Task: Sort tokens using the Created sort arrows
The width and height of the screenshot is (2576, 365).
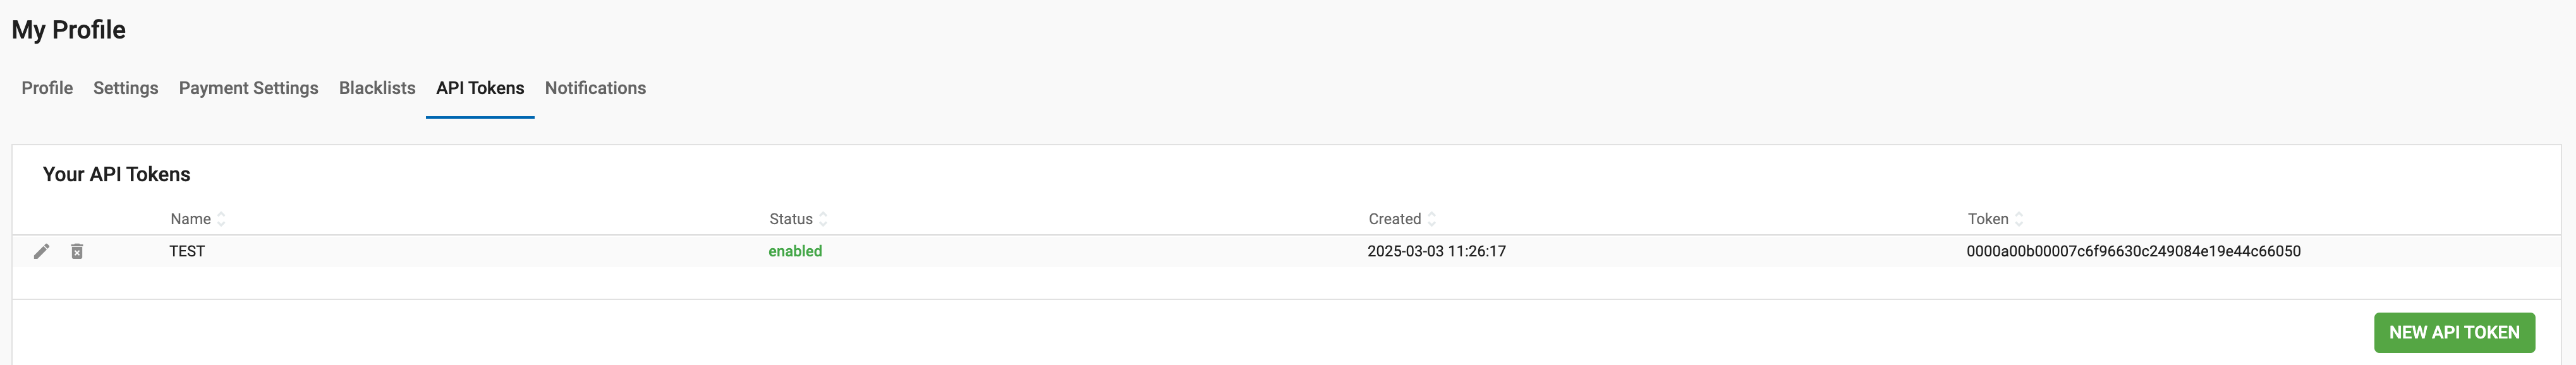Action: (1431, 219)
